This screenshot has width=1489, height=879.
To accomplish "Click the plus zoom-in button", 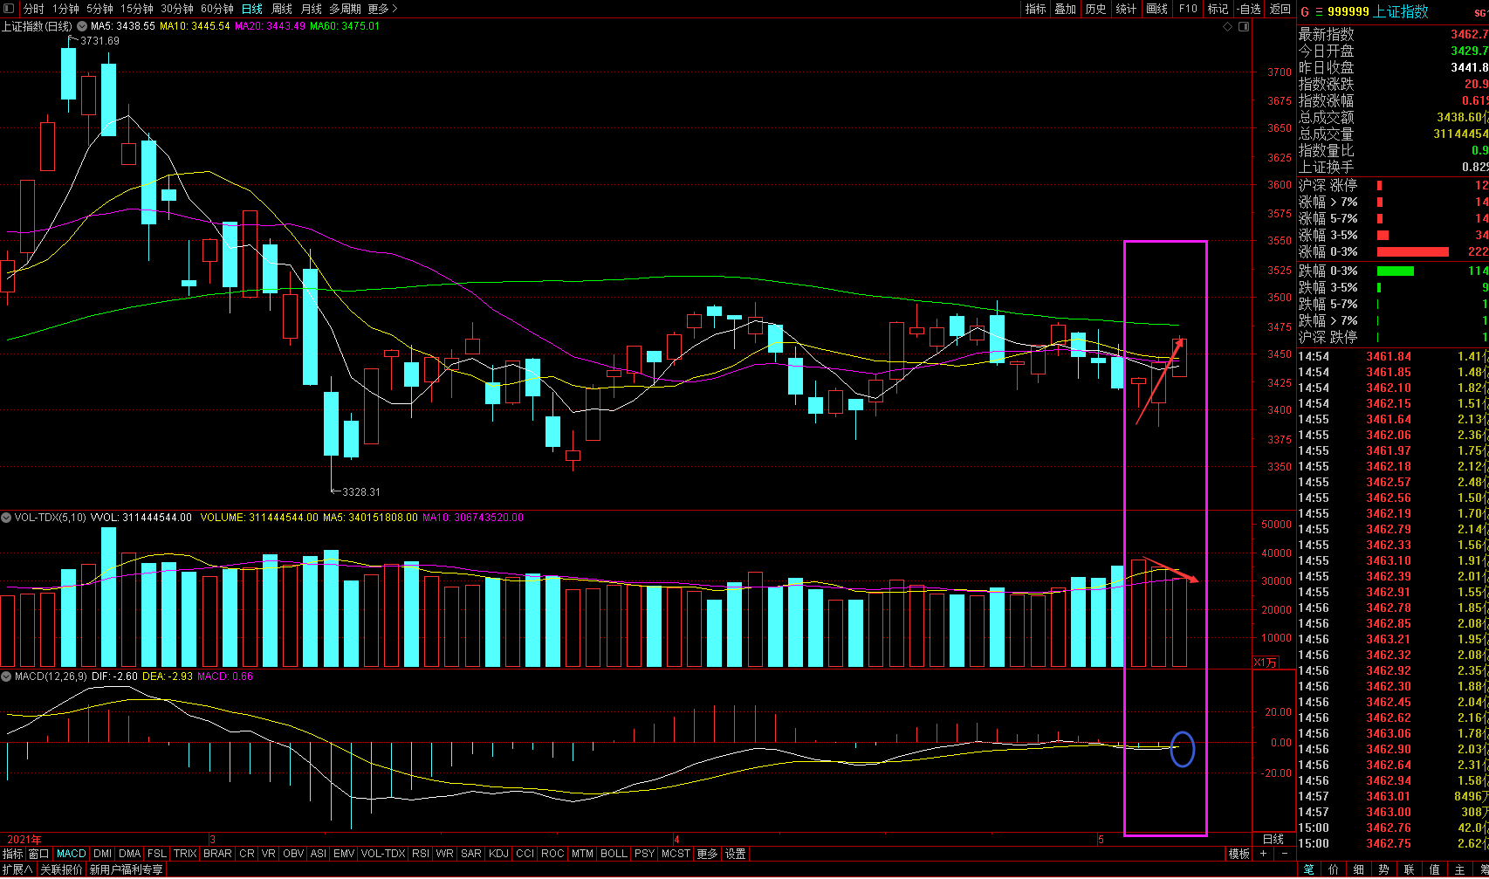I will [1264, 854].
